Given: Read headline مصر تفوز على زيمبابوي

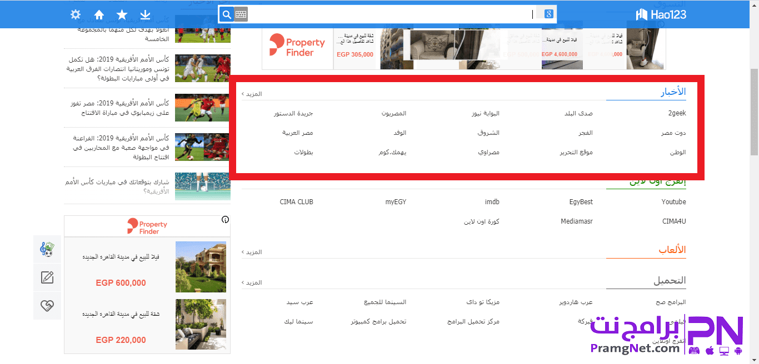Looking at the screenshot, I should 119,108.
